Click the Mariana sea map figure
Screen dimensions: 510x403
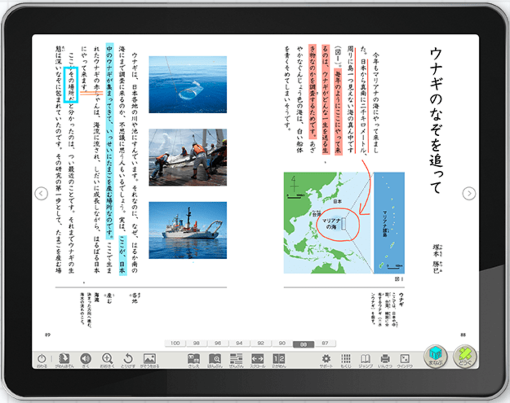click(x=344, y=223)
